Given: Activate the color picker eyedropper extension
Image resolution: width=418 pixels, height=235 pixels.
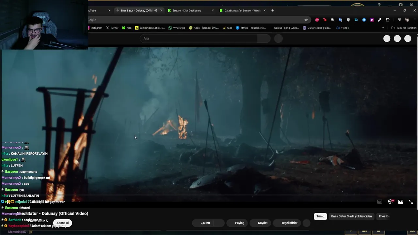Looking at the screenshot, I should point(379,20).
